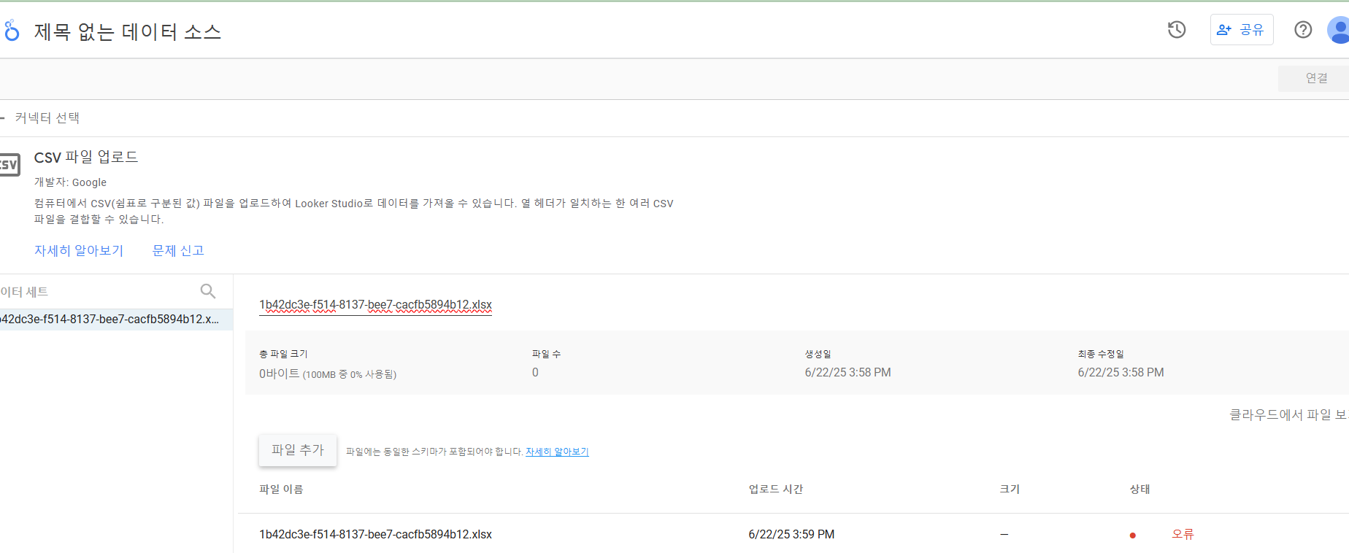Click upload time 6/22/25 3:59 PM
The height and width of the screenshot is (553, 1349).
[791, 535]
